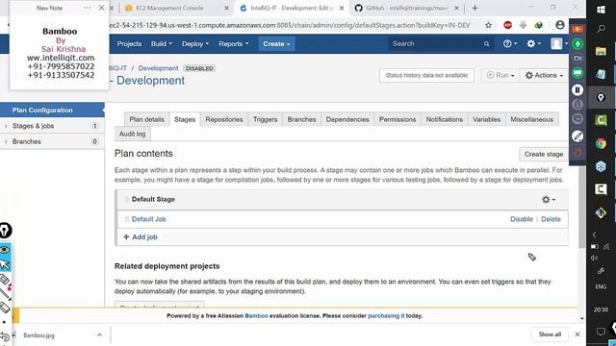Open volume icon in system tray
Viewport: 616px width, 346px height.
[x=594, y=258]
